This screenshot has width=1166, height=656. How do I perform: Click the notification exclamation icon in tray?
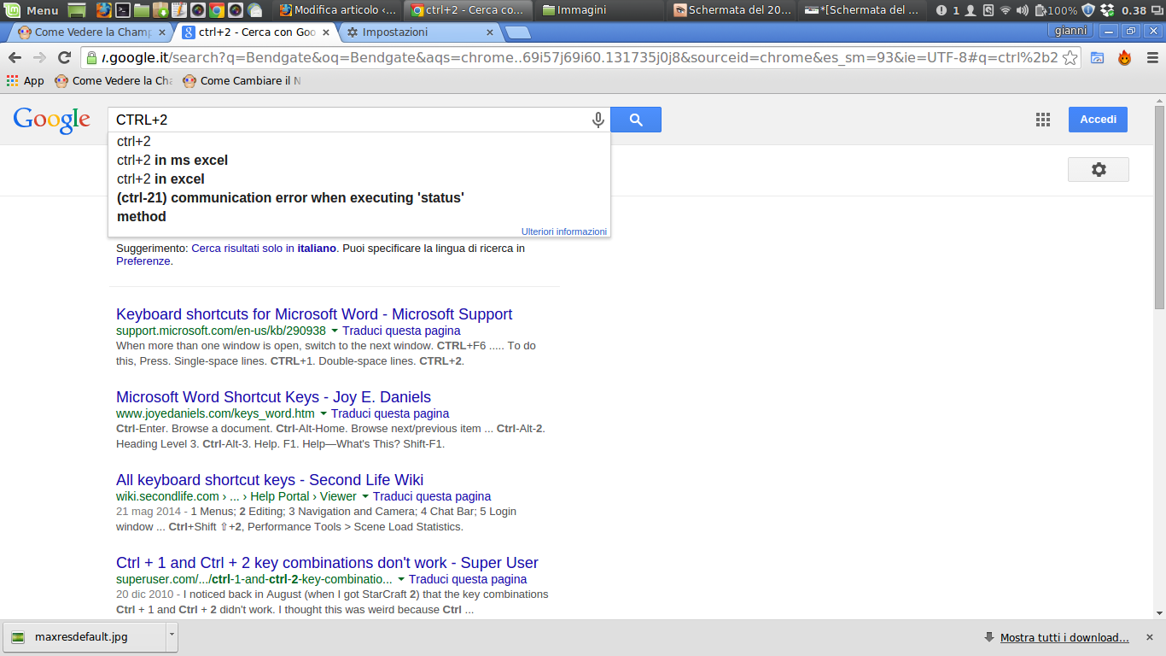[x=942, y=10]
